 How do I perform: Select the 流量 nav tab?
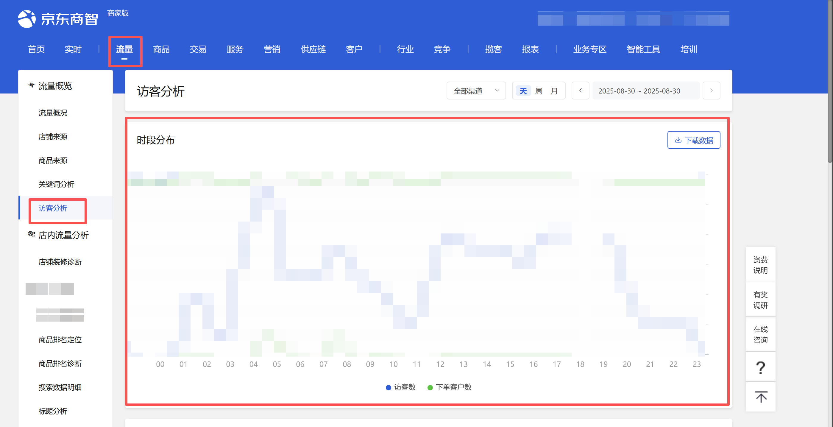(x=124, y=49)
